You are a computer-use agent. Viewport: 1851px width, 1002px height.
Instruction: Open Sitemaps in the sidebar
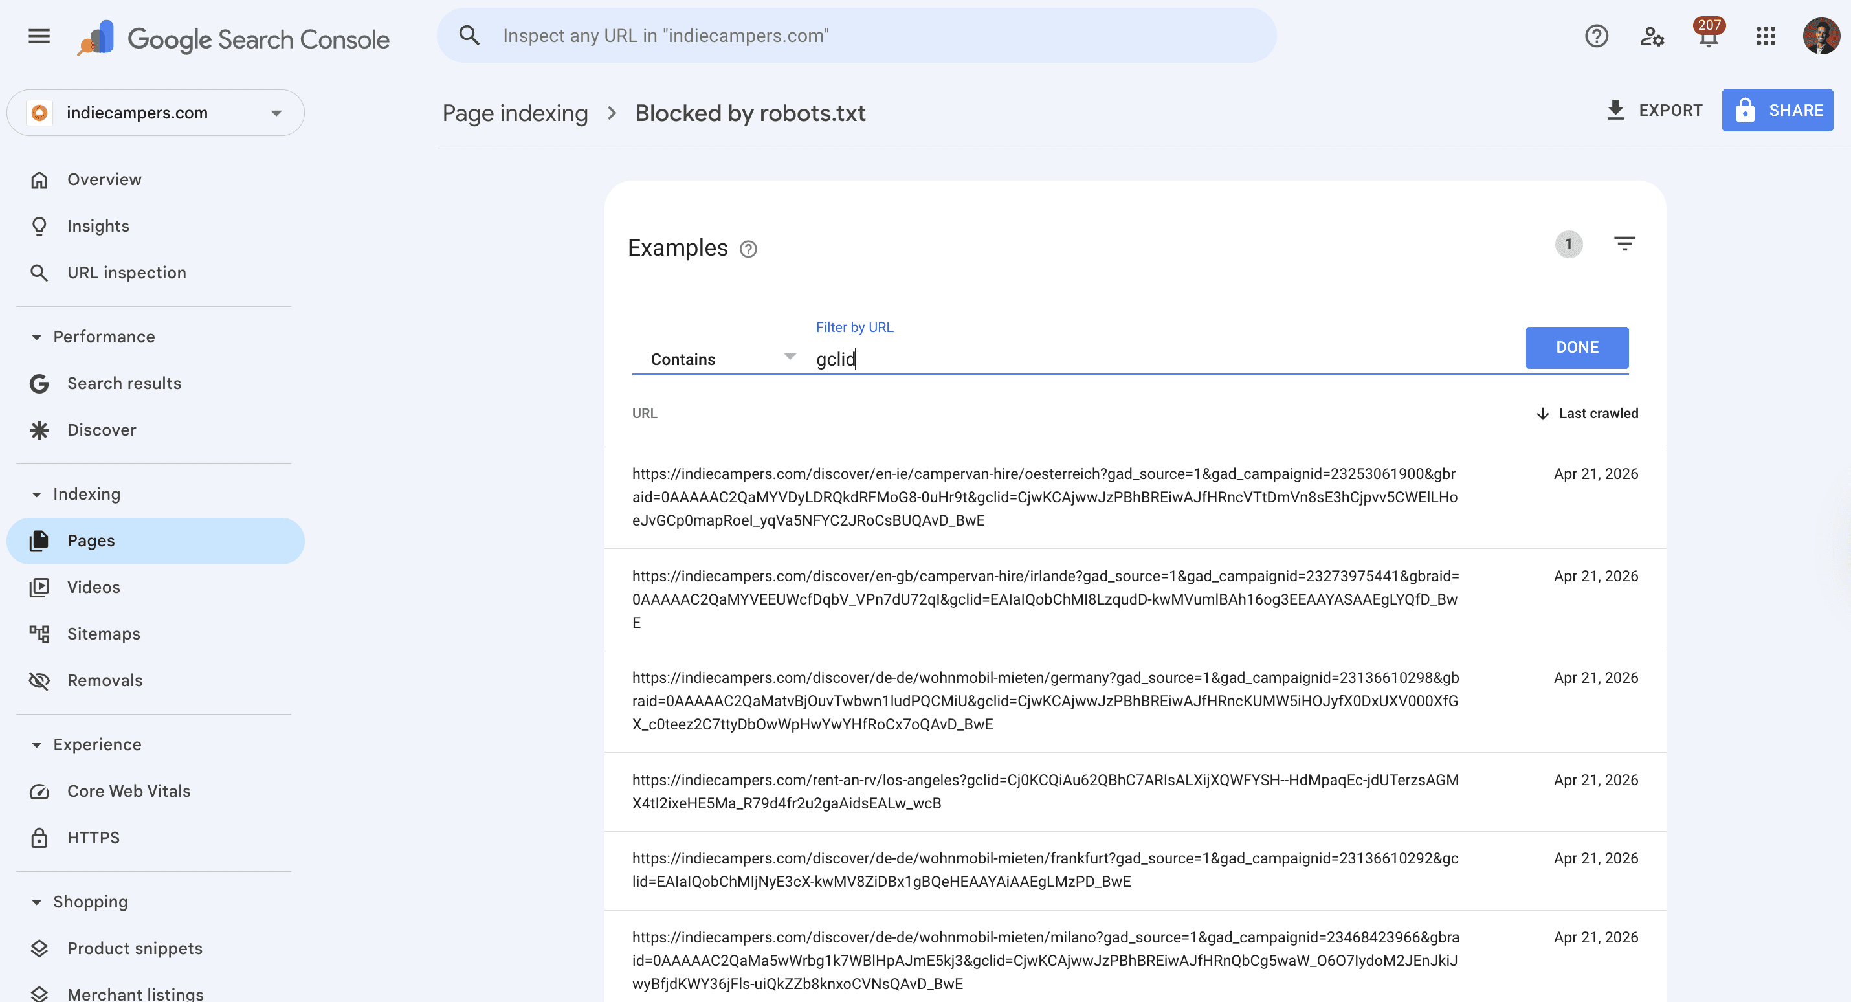pos(155,634)
